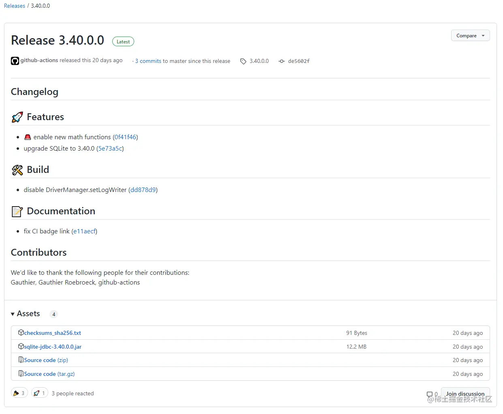Click the Release 3.40.0.0 title
This screenshot has width=503, height=414.
(x=58, y=40)
